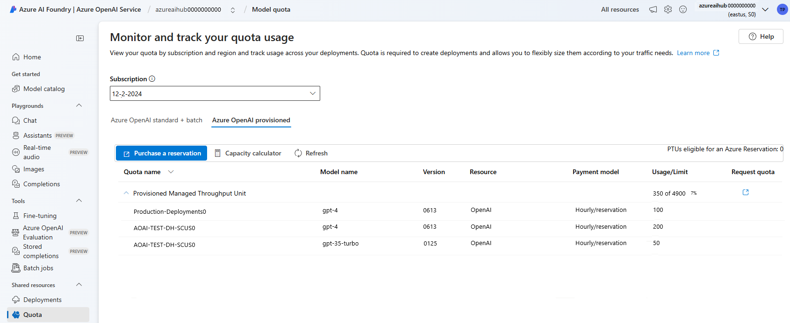Click the gpt-35-turbo model name cell
The image size is (790, 323).
[340, 243]
